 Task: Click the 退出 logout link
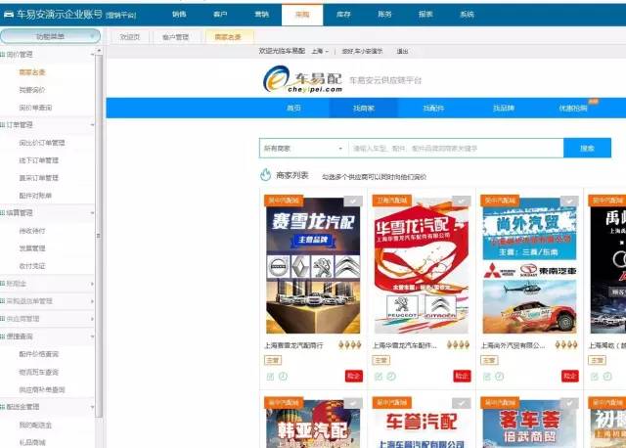[402, 51]
